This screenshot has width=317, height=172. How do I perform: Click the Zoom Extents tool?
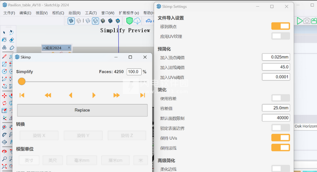point(4,166)
